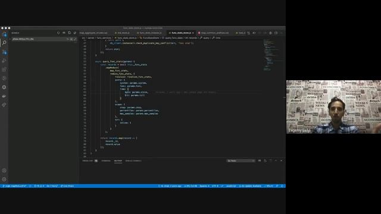Click the Spaces: 4 indentation indicator

click(x=204, y=186)
